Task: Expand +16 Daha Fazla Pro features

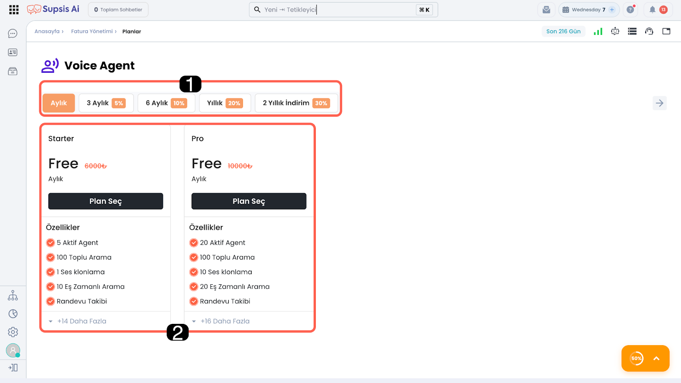Action: (x=225, y=321)
